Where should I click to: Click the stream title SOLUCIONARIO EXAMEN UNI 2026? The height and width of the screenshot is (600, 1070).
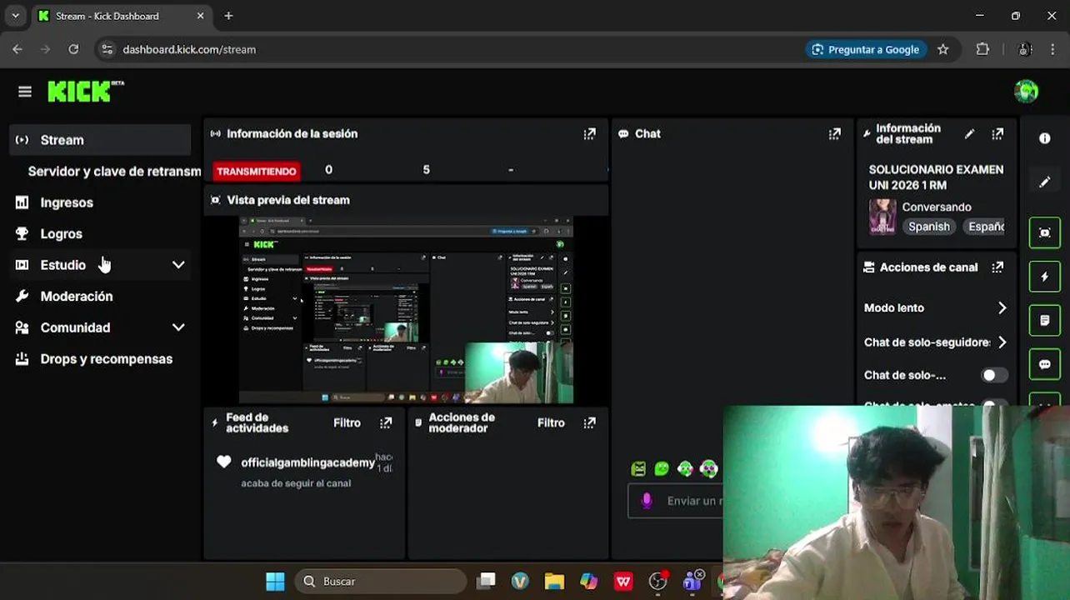(x=936, y=177)
